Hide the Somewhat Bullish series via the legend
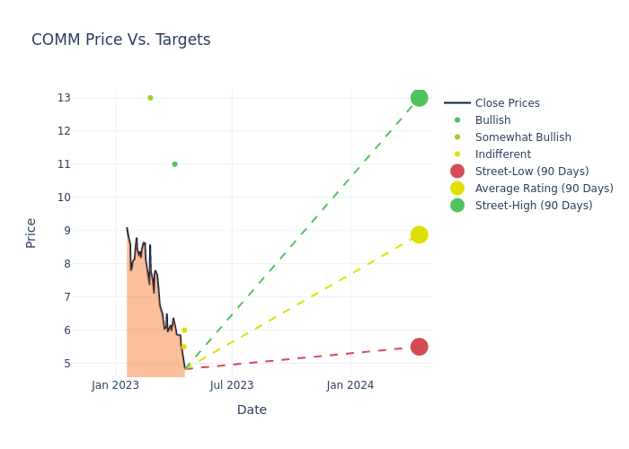The image size is (629, 449). pyautogui.click(x=523, y=137)
